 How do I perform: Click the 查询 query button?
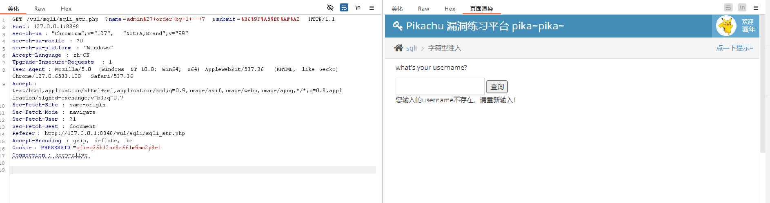pos(496,87)
